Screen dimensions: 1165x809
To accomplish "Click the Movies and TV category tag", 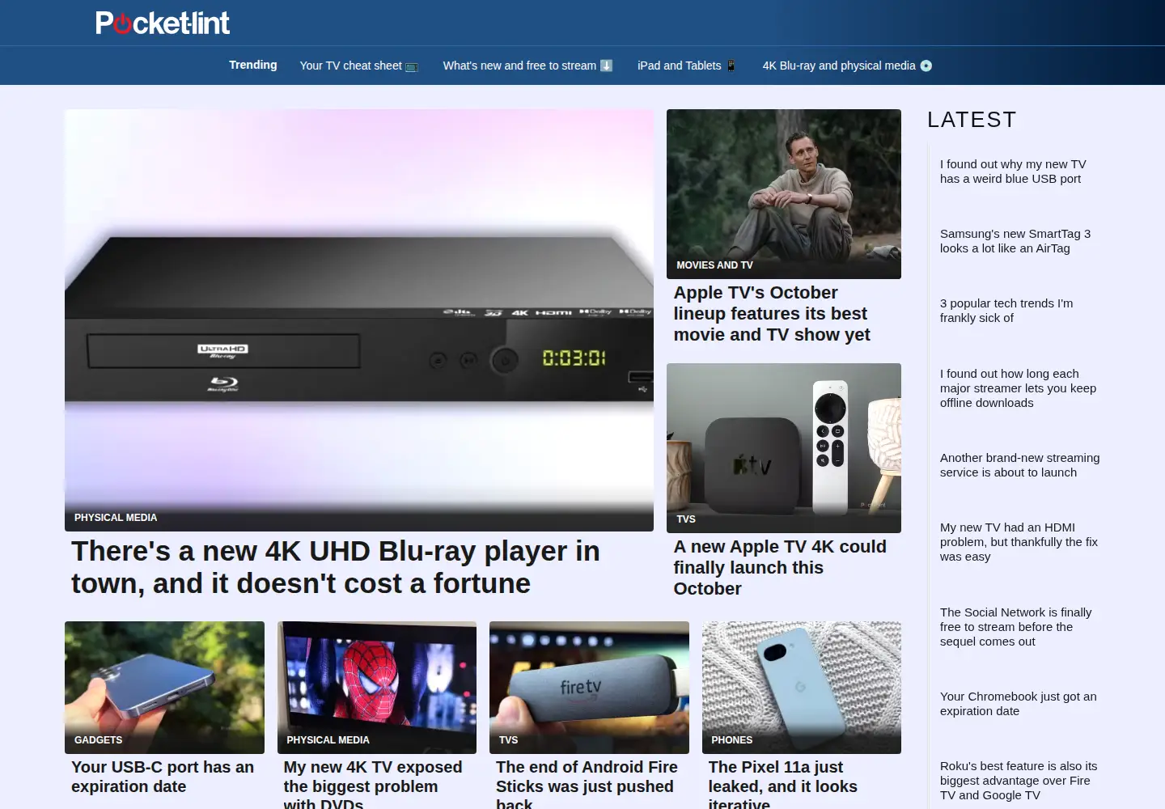I will pos(714,265).
